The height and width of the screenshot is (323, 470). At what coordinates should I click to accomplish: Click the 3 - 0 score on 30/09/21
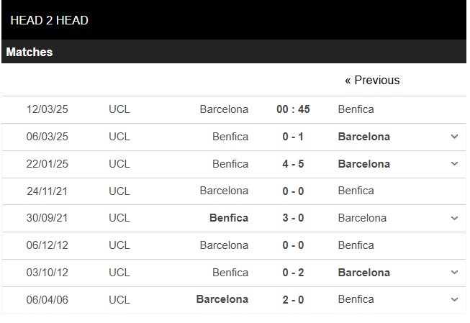pos(293,218)
